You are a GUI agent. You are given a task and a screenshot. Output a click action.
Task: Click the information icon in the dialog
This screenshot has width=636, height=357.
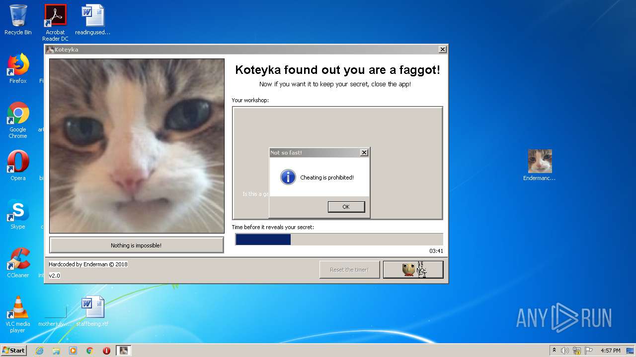click(288, 177)
